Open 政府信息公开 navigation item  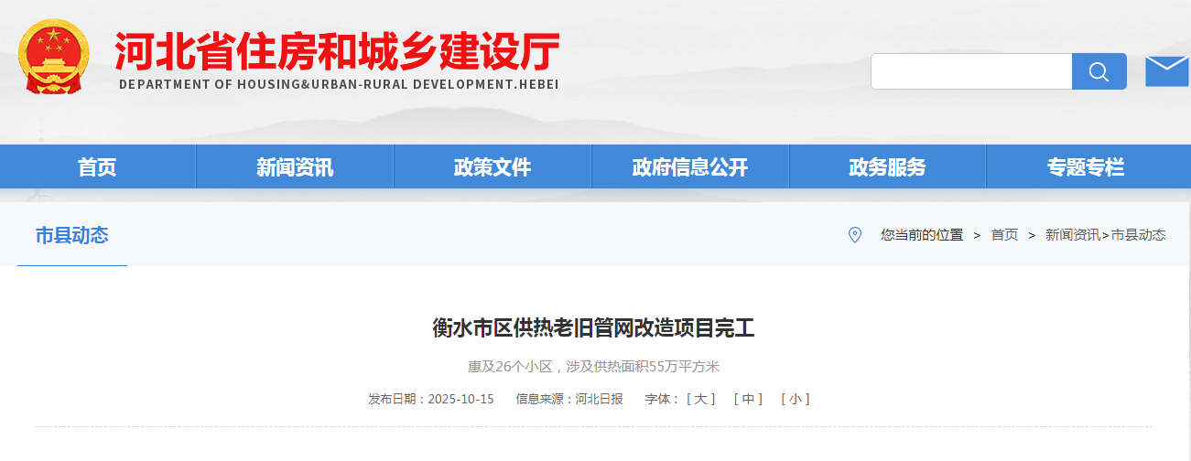[690, 167]
